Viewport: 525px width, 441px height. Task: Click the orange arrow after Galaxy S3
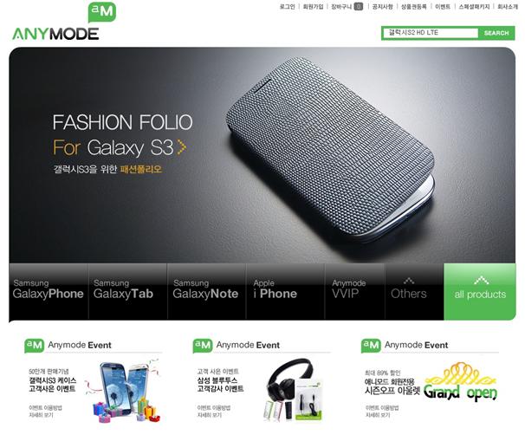click(181, 147)
